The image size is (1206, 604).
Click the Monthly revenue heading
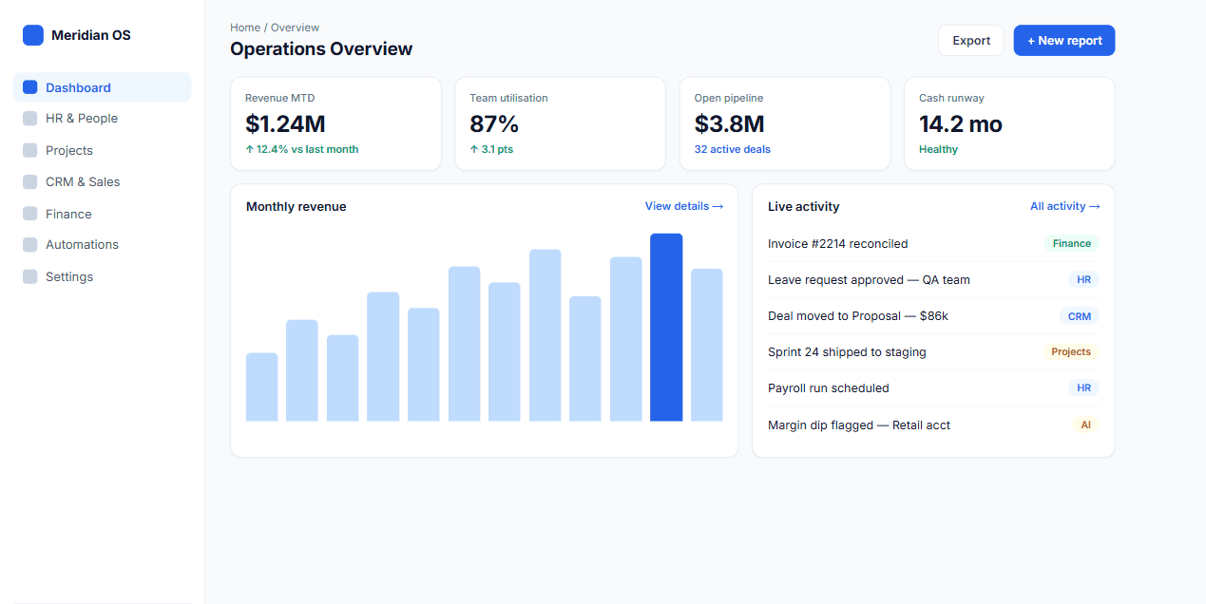[x=297, y=206]
